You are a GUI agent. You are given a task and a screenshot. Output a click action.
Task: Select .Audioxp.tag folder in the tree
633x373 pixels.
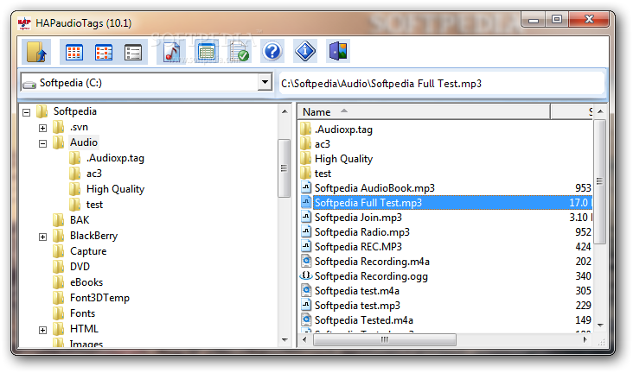115,158
